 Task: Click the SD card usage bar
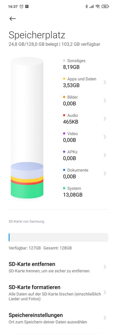pyautogui.click(x=58, y=237)
